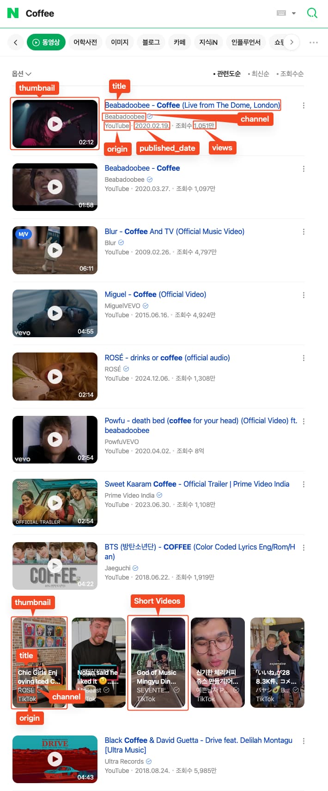
Task: Play the Sweet Kaaram Coffee trailer thumbnail
Action: (x=55, y=503)
